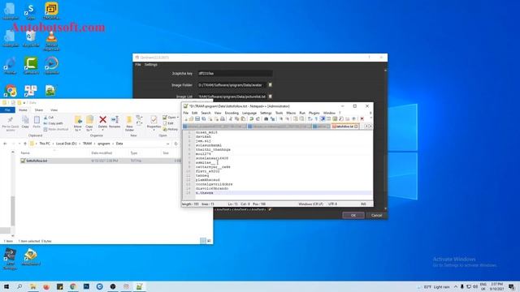520x292 pixels.
Task: Open the Encoding menu in Notepad++
Action: [x=232, y=114]
